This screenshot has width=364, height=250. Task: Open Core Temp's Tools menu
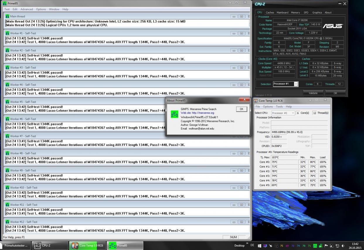(279, 107)
